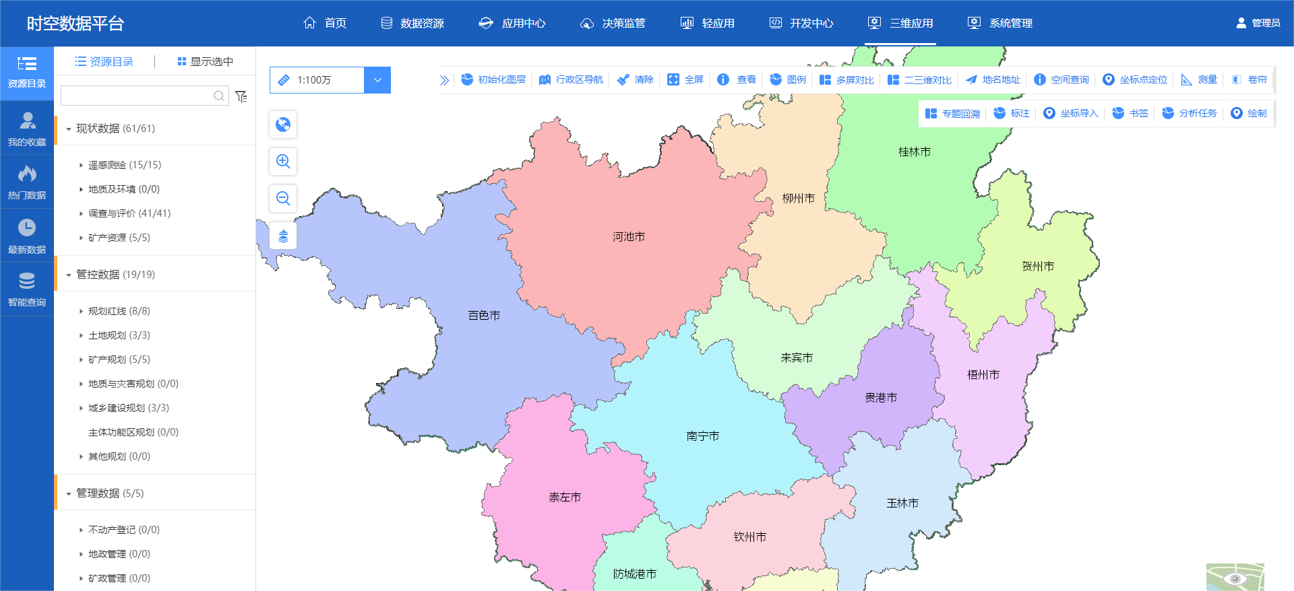Click the 清除 clear tool

point(636,79)
